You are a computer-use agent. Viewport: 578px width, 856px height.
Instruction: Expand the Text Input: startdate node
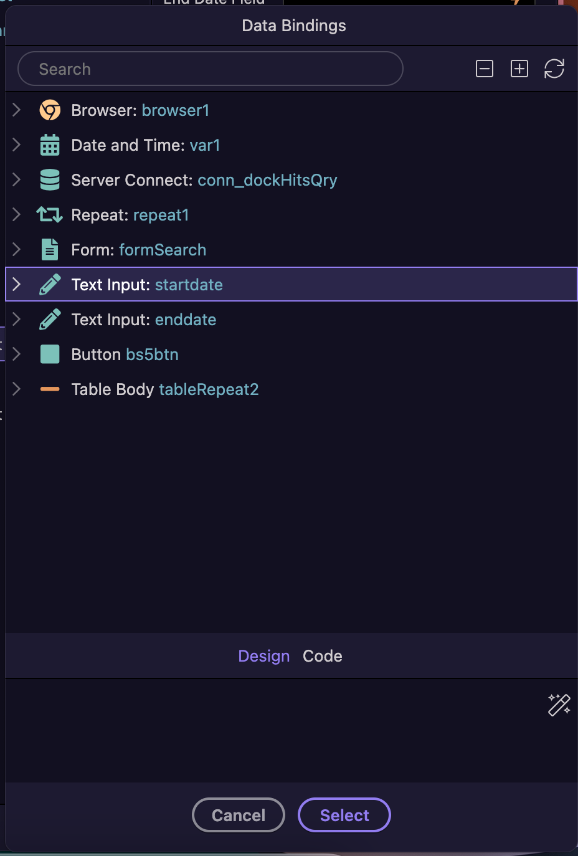pyautogui.click(x=17, y=285)
